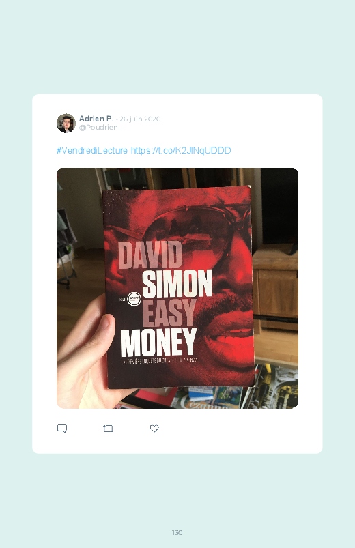Image resolution: width=355 pixels, height=548 pixels.
Task: Like the tweet with the heart icon
Action: [x=154, y=429]
